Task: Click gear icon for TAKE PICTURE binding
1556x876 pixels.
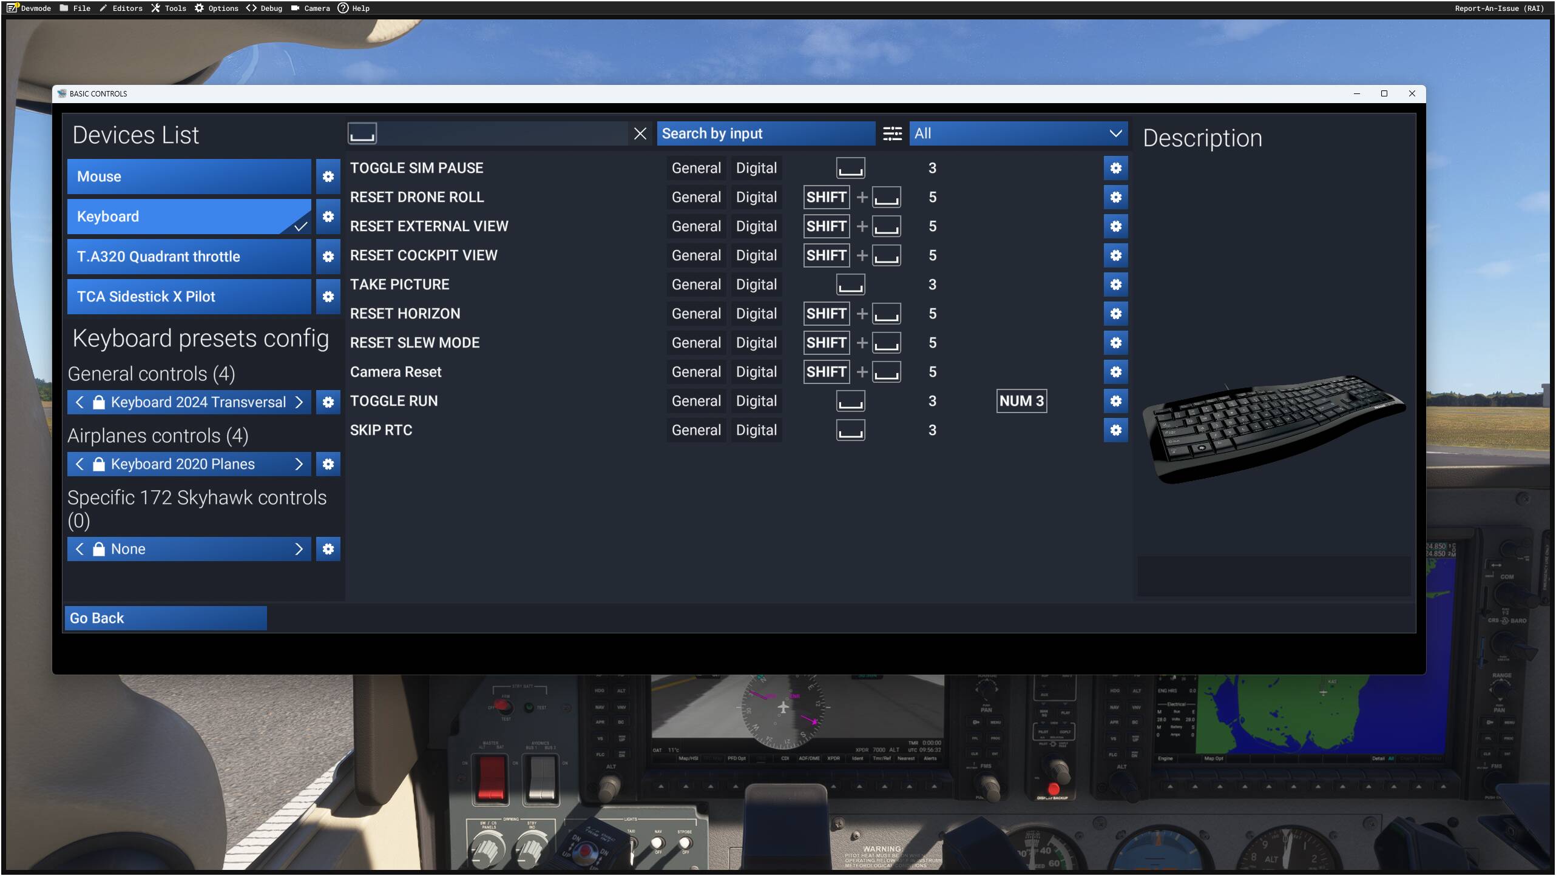Action: click(1115, 285)
